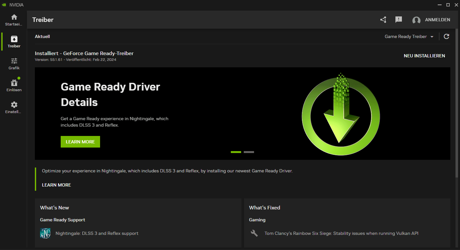460x250 pixels.
Task: Open the Game Ready Treiber dropdown
Action: pos(409,36)
